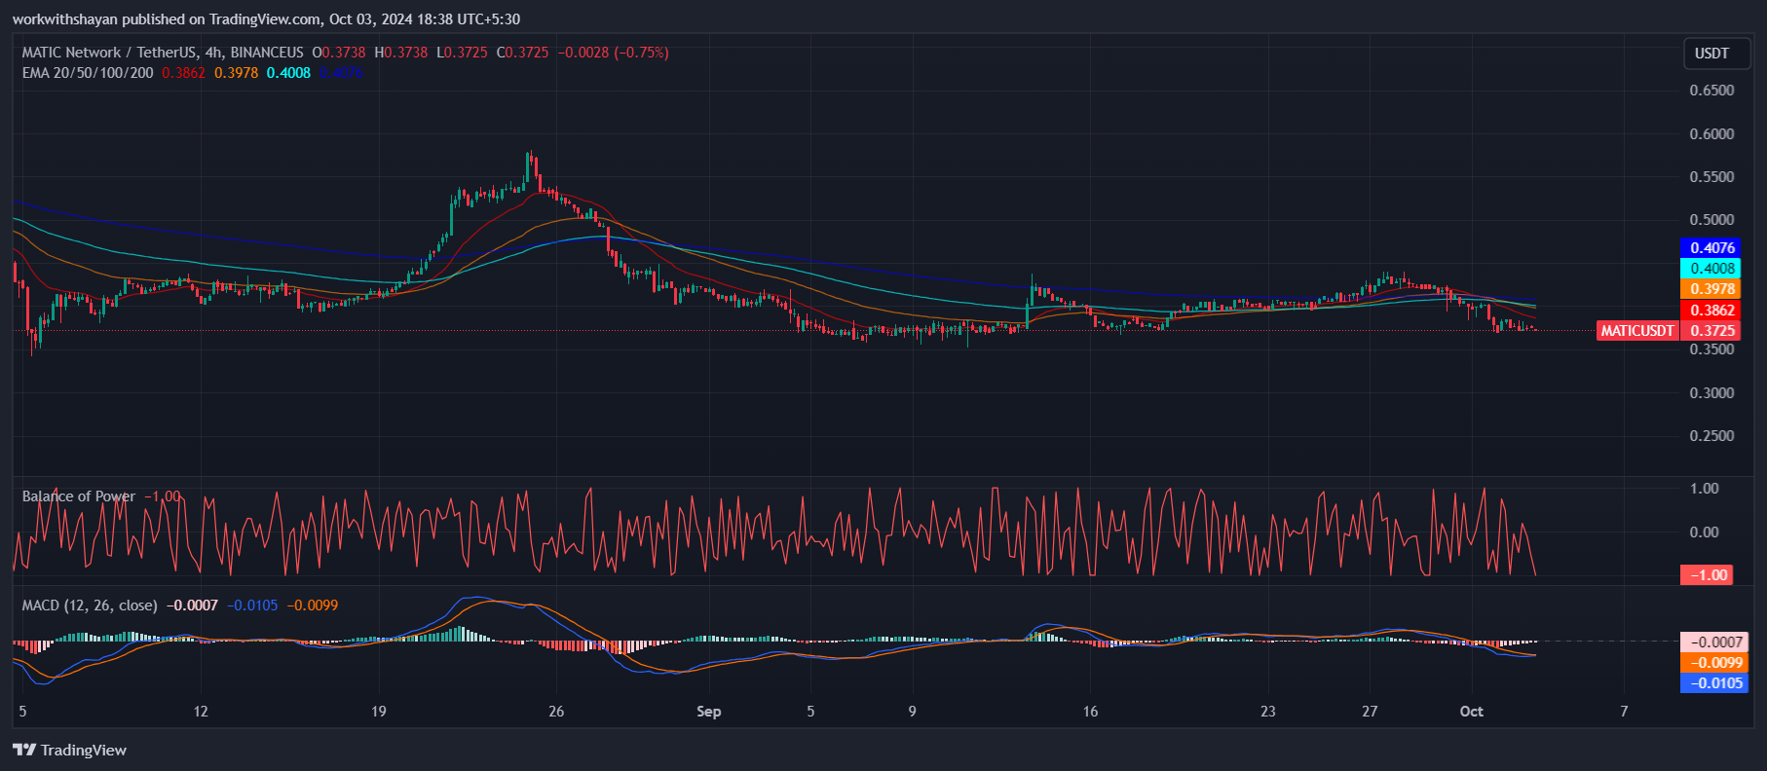Click the TradingView logo
Screen dimensions: 1767x771
coord(69,750)
